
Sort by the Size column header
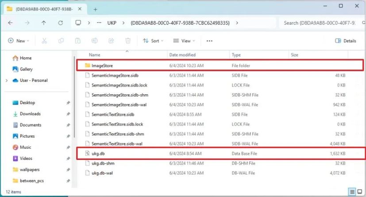tap(294, 55)
